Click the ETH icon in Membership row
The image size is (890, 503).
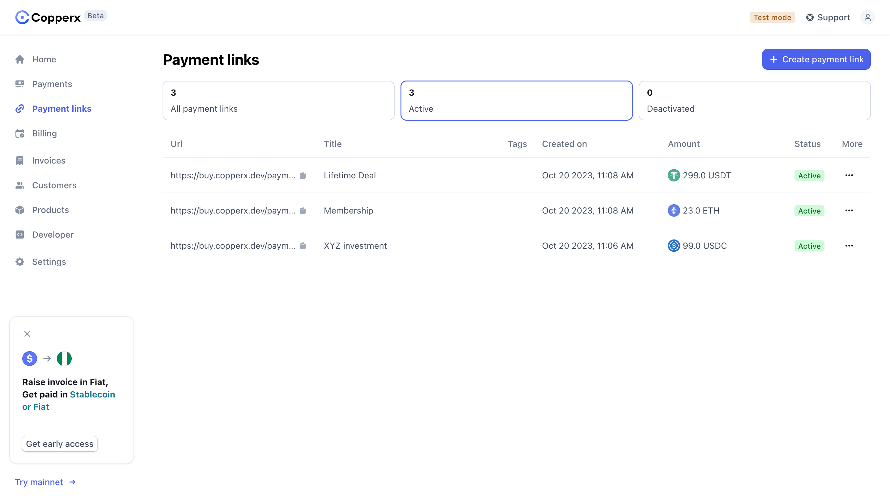point(673,211)
